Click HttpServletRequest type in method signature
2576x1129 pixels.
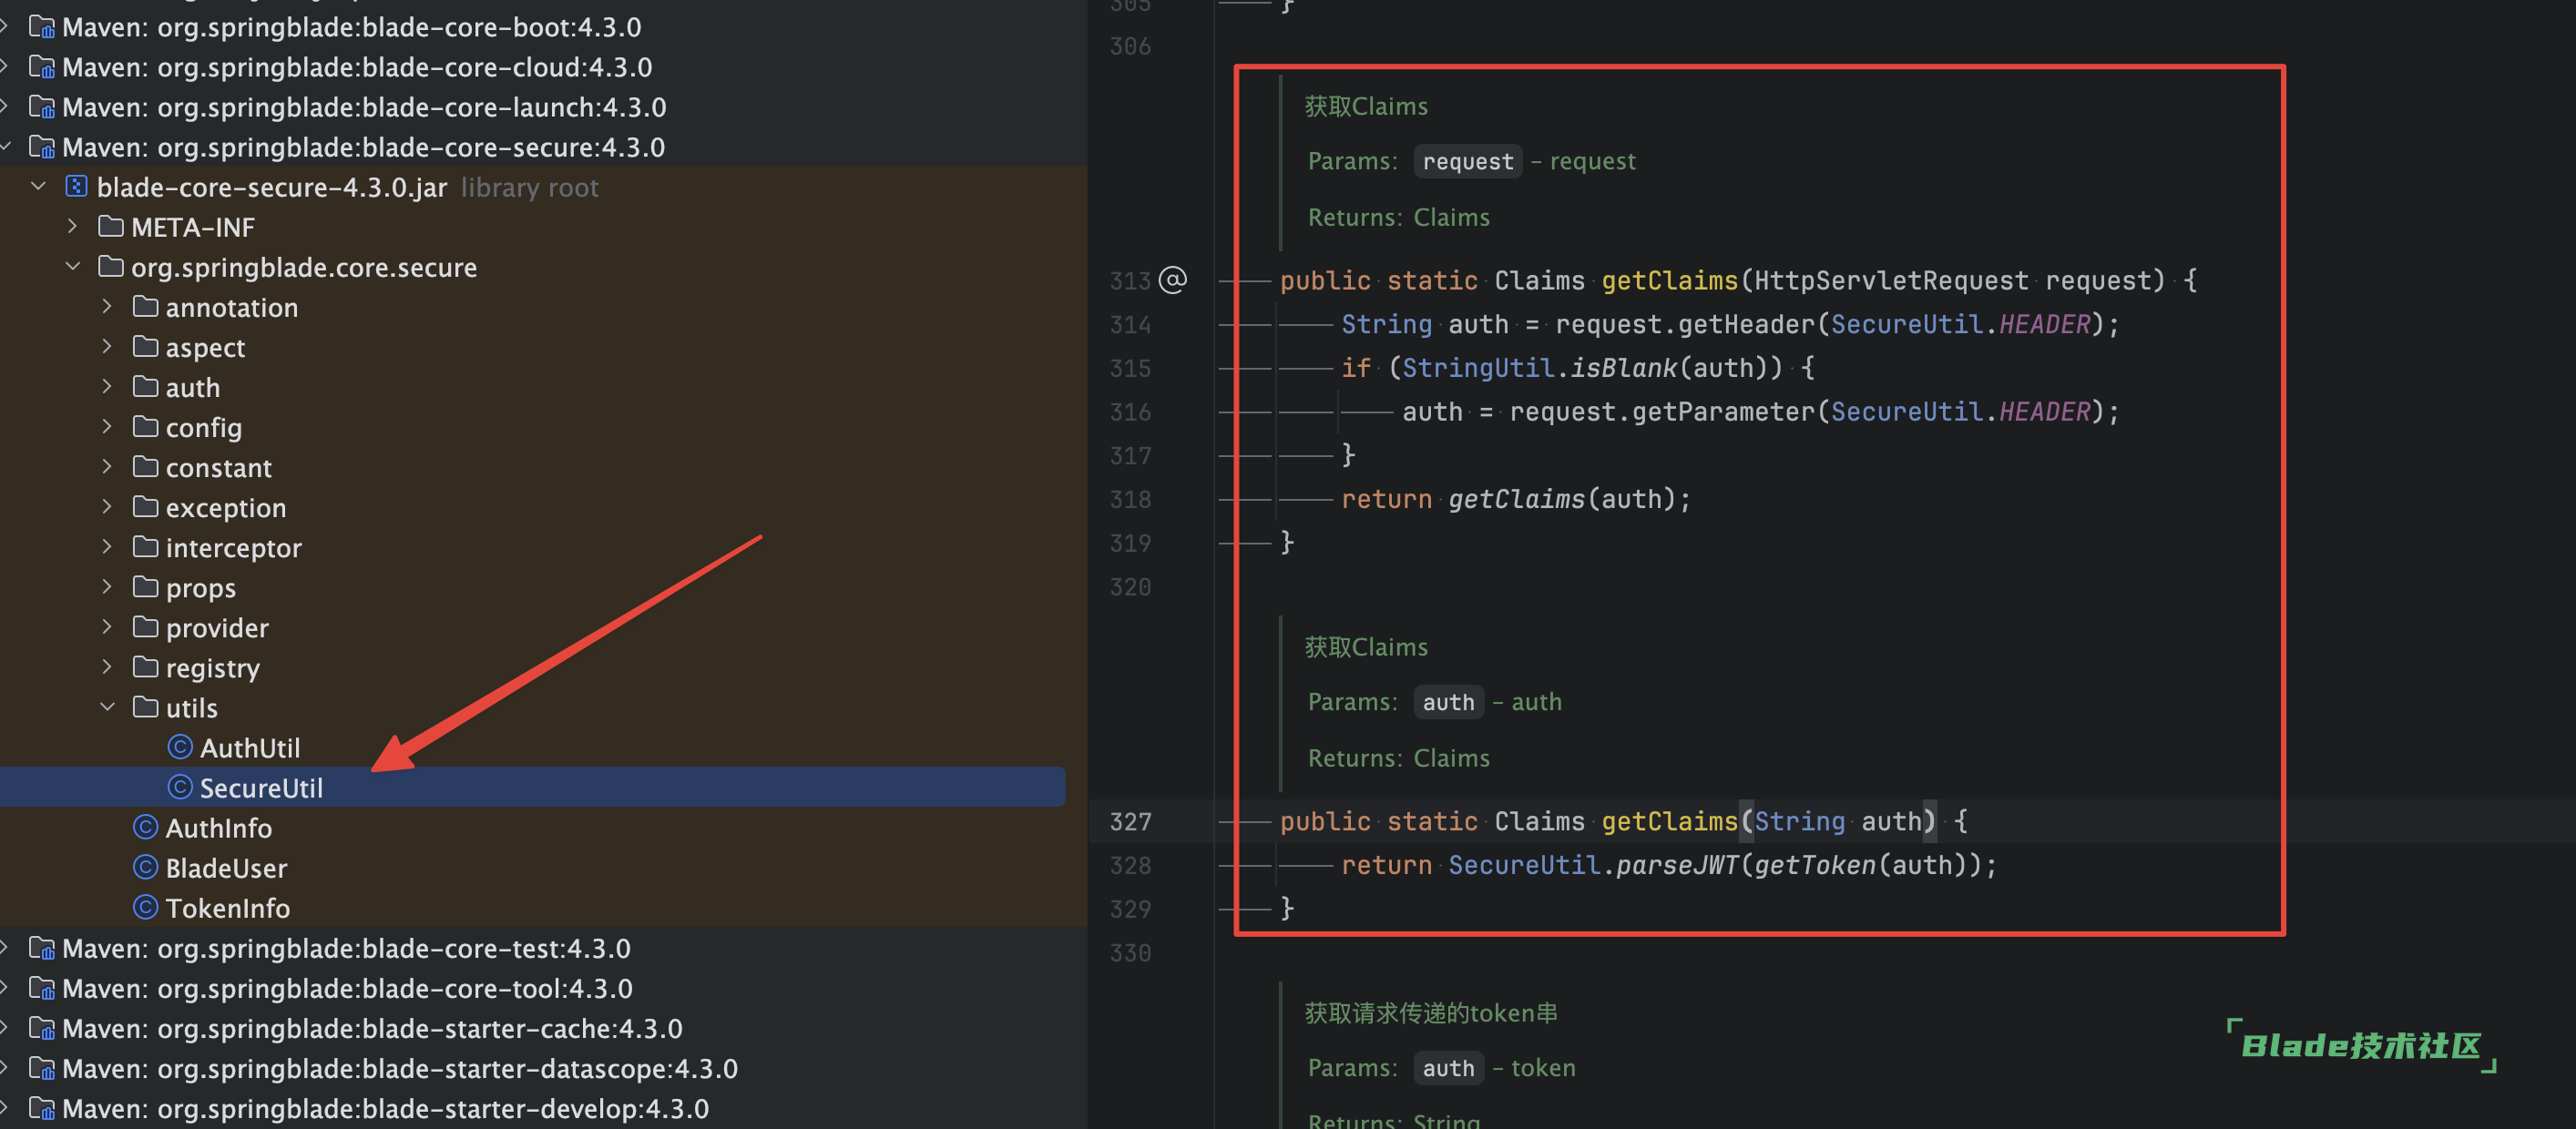click(x=1891, y=280)
